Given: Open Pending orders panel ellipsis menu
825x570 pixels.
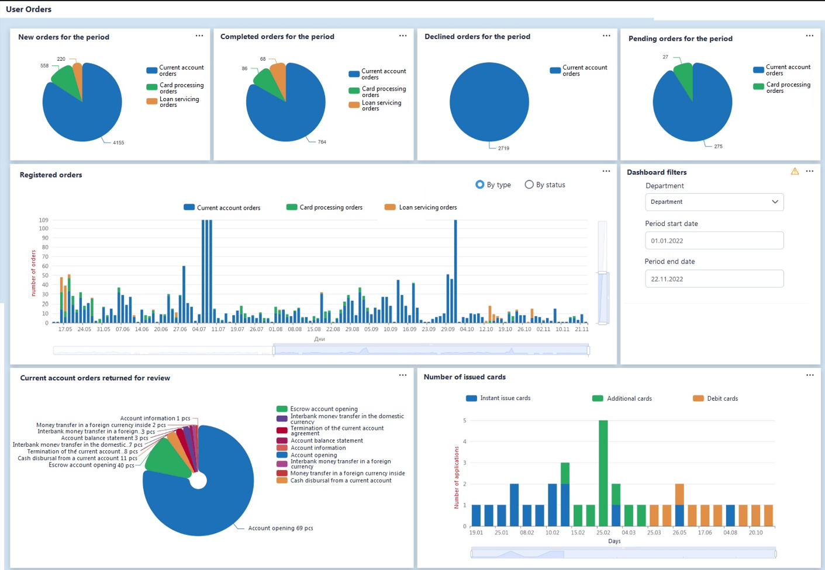Looking at the screenshot, I should click(x=809, y=36).
